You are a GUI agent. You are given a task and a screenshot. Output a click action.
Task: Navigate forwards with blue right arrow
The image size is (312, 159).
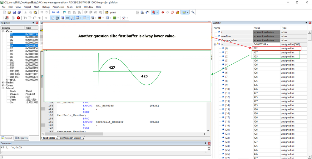58,12
